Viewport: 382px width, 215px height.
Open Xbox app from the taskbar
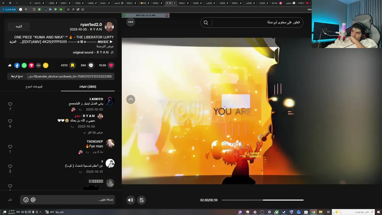tap(277, 212)
